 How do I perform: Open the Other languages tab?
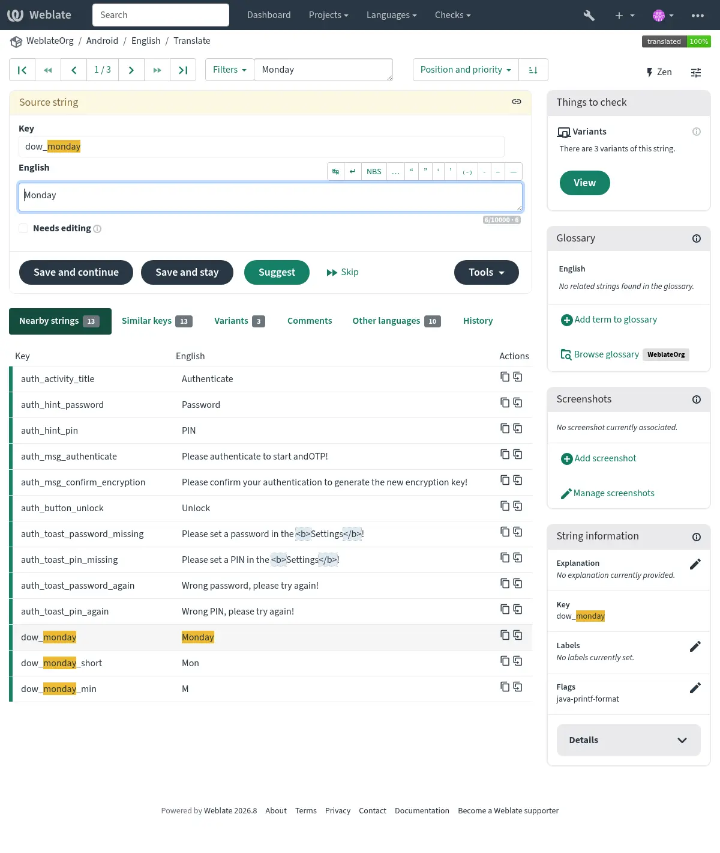tap(397, 321)
